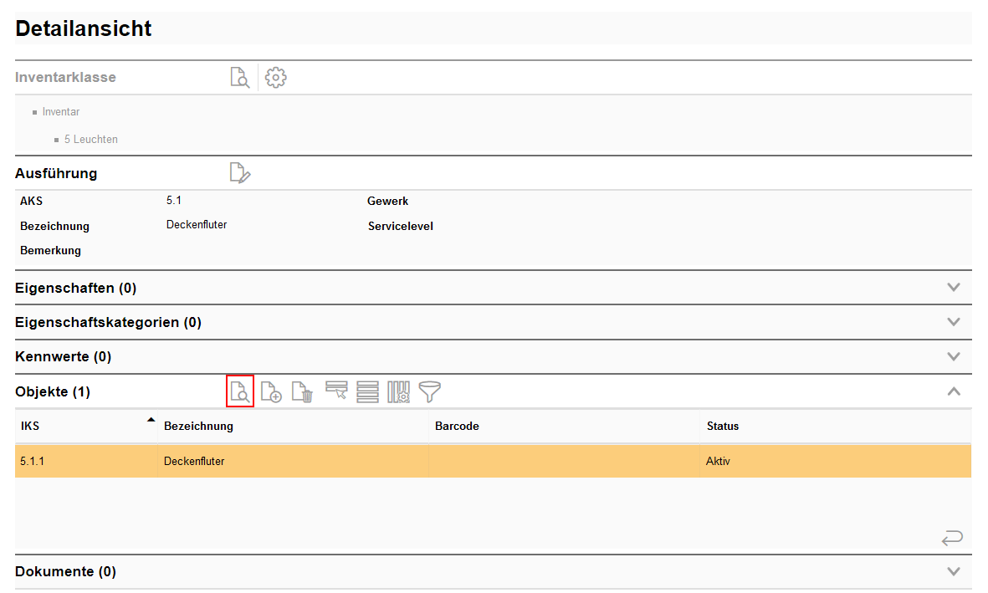Image resolution: width=988 pixels, height=593 pixels.
Task: Expand the Eigenschaften section
Action: point(953,288)
